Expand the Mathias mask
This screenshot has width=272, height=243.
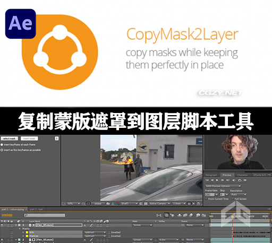23,236
